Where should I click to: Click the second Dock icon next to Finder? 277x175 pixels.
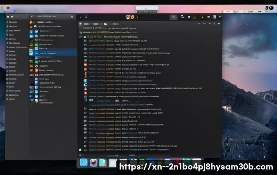coord(94,163)
